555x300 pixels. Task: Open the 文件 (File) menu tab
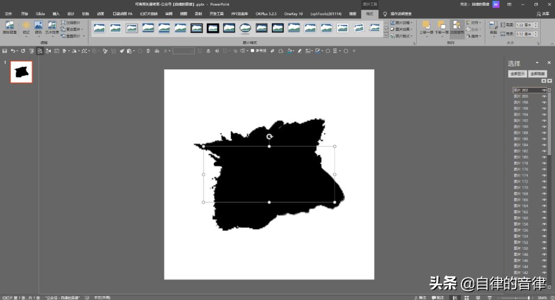[x=8, y=13]
